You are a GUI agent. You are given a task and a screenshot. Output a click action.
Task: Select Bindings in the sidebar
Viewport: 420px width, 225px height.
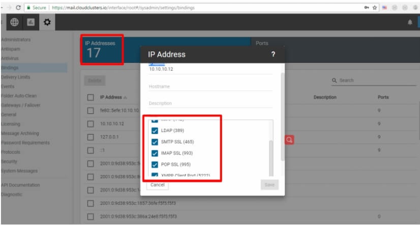click(34, 68)
